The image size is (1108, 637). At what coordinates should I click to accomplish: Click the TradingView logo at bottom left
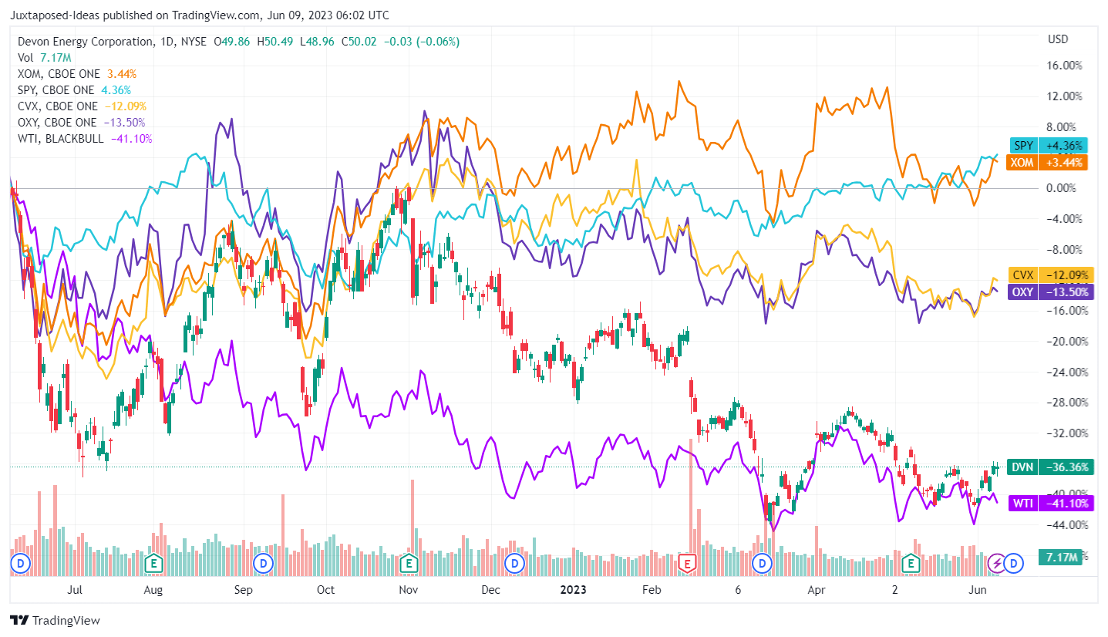pos(55,620)
